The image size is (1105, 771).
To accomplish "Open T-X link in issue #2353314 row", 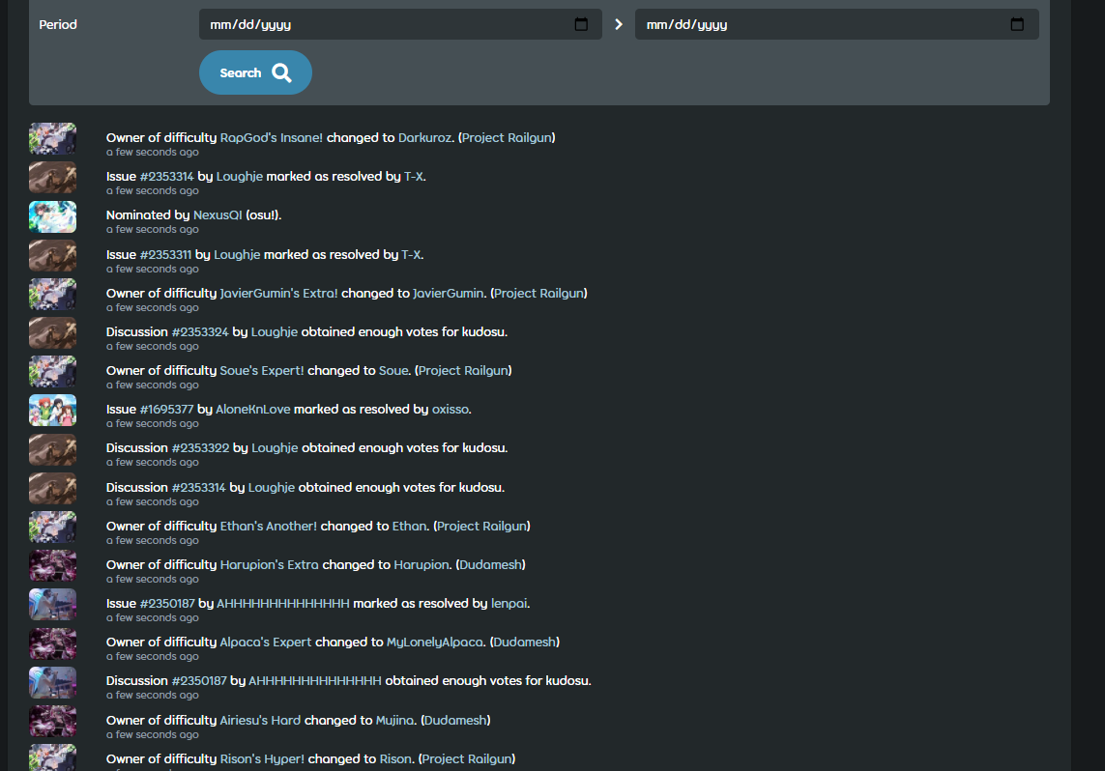I will (x=413, y=177).
